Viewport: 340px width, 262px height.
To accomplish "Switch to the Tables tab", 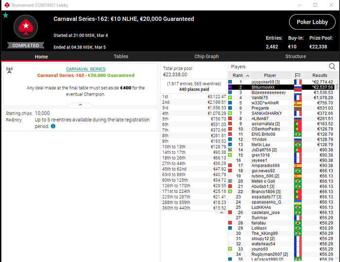I will 121,56.
